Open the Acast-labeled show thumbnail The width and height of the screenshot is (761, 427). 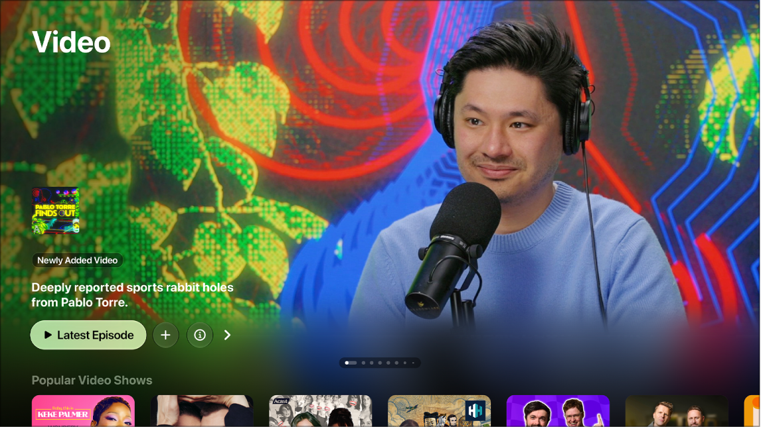[320, 411]
